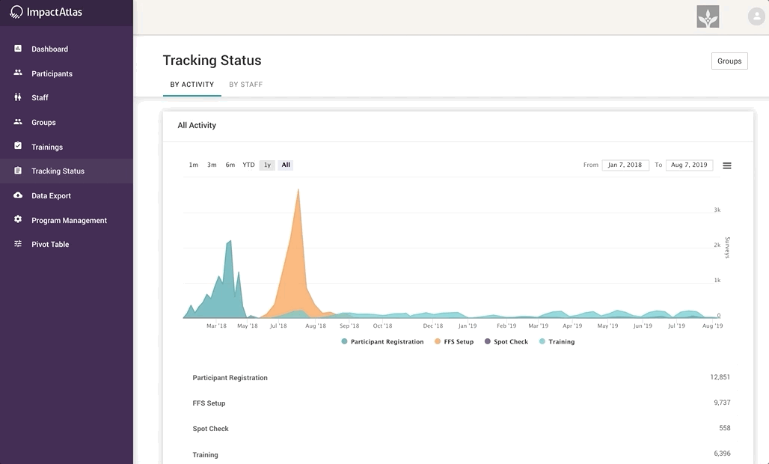Set chart range to 6m

pos(230,165)
